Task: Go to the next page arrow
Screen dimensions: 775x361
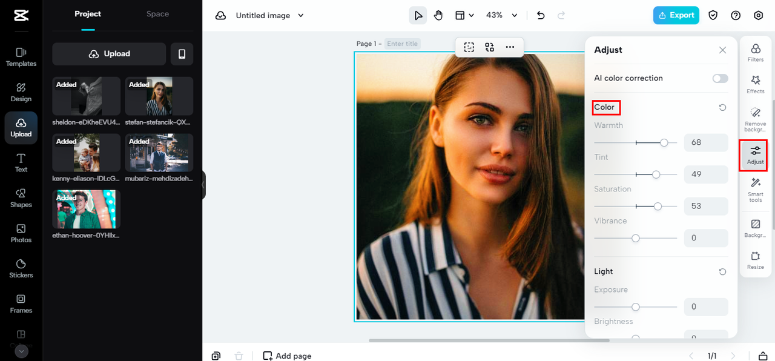Action: click(734, 356)
